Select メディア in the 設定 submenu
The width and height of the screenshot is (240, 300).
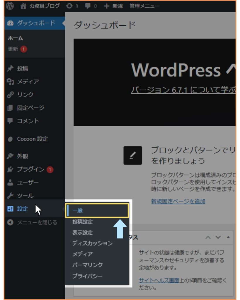pos(82,254)
